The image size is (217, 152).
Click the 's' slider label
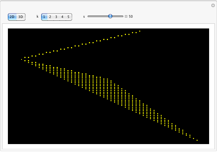(x=84, y=17)
